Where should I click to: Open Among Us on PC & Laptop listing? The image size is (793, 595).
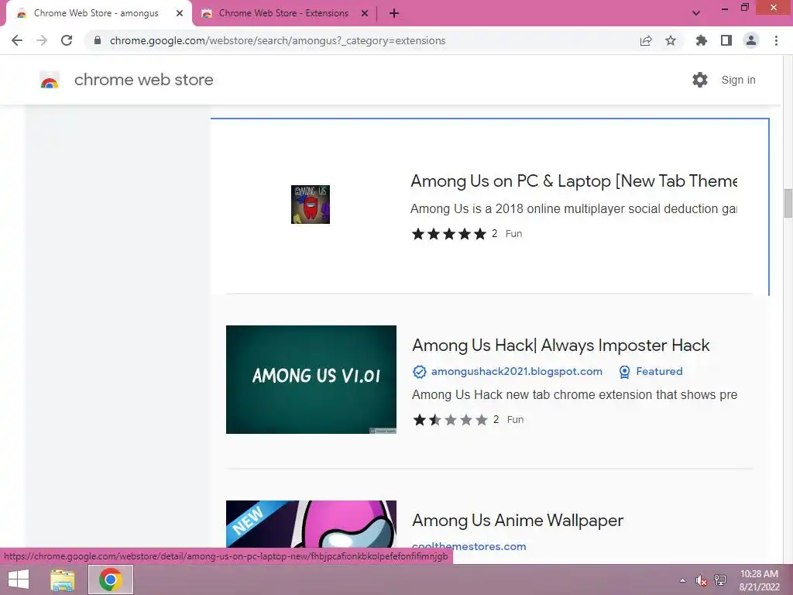click(x=574, y=181)
